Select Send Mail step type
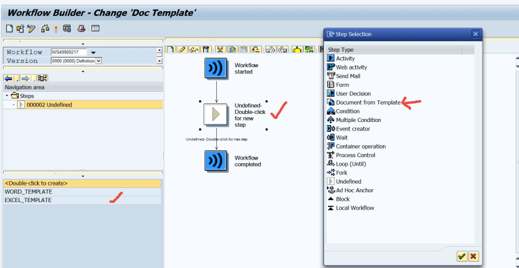Screen dimensions: 519x268 [348, 76]
